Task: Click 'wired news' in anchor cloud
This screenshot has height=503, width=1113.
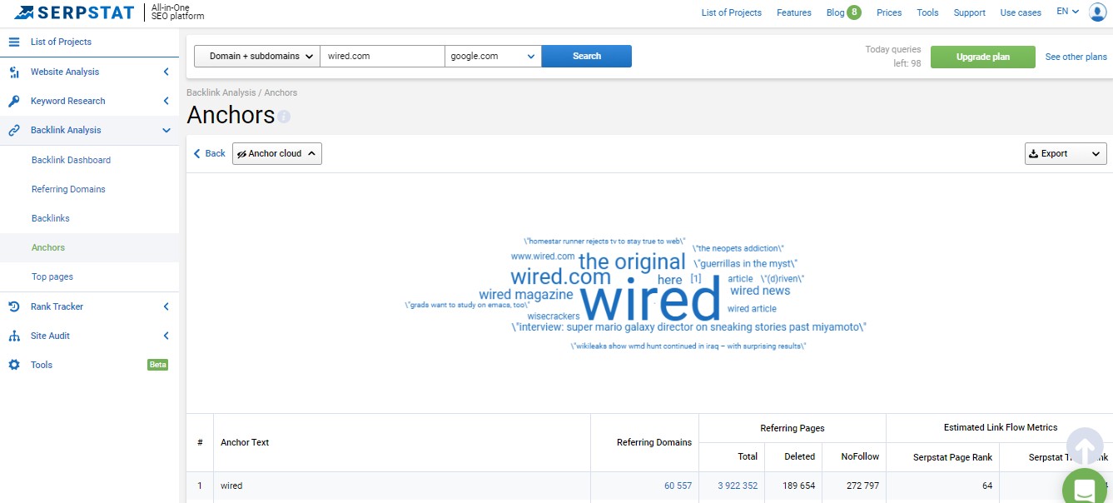Action: (x=760, y=291)
